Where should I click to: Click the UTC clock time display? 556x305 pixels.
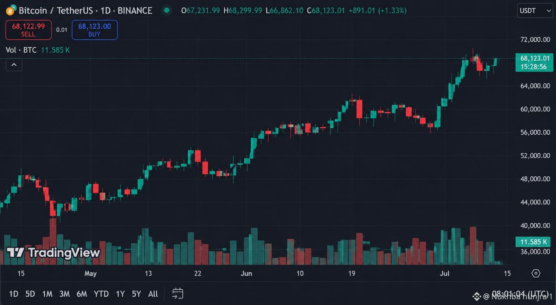[520, 294]
